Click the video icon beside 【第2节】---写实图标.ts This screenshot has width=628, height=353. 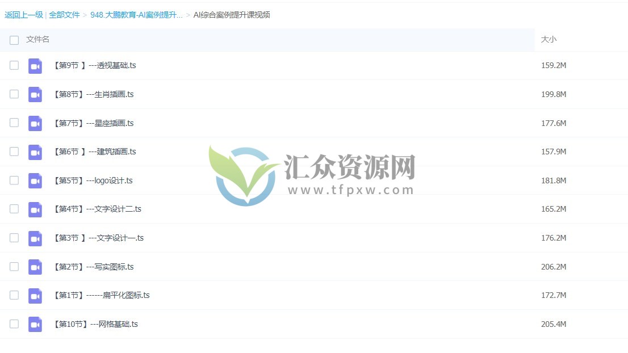(x=35, y=267)
